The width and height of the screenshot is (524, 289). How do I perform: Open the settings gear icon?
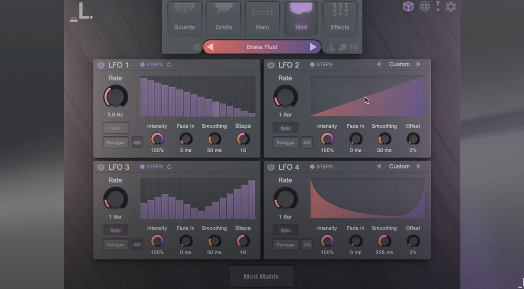coord(451,6)
